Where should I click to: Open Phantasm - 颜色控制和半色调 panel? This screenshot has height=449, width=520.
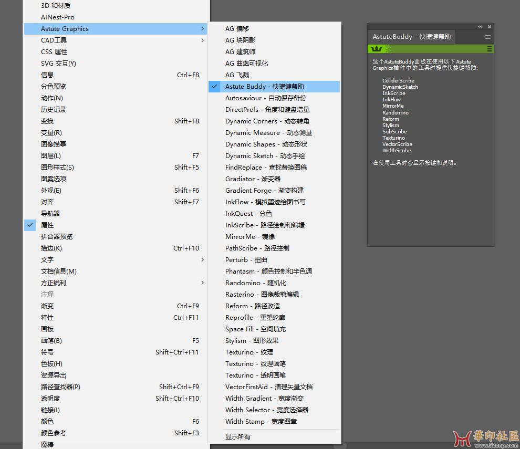(x=274, y=272)
